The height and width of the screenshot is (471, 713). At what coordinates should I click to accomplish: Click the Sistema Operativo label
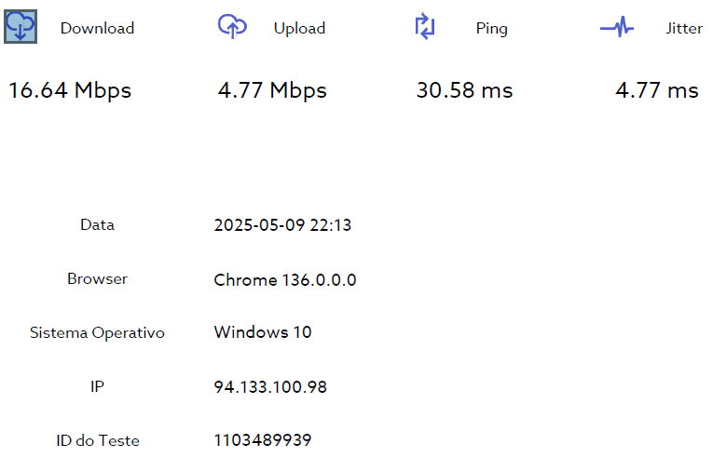point(97,333)
